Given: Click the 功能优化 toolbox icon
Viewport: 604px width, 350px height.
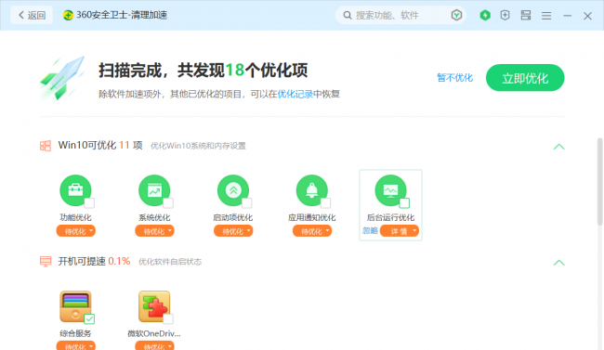Looking at the screenshot, I should tap(75, 190).
